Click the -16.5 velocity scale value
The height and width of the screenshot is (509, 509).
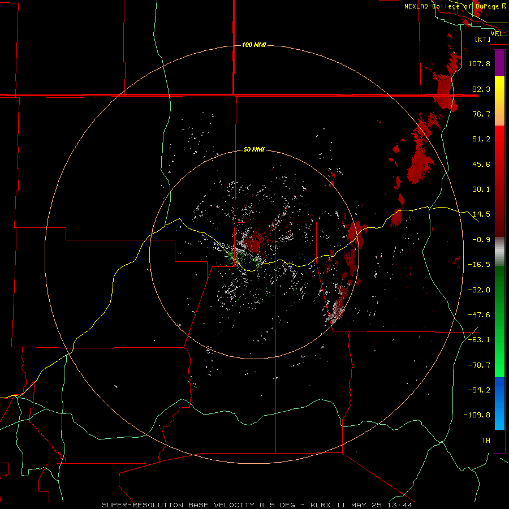(479, 265)
